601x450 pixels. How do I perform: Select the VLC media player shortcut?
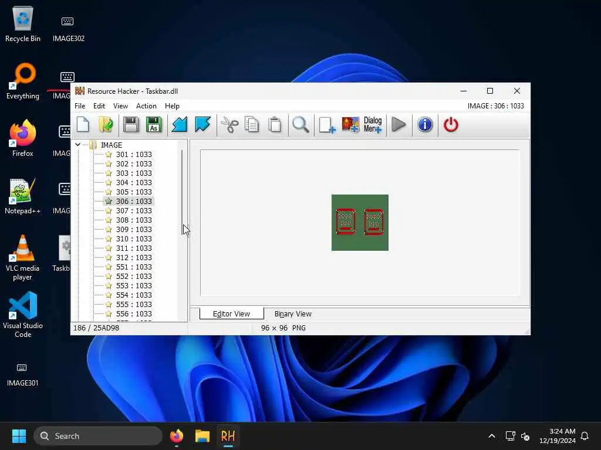[x=23, y=258]
